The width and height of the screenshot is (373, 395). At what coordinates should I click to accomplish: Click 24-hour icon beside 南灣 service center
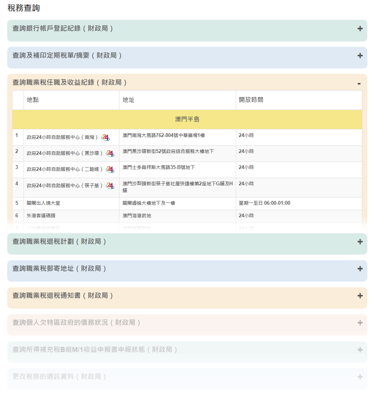coord(105,137)
